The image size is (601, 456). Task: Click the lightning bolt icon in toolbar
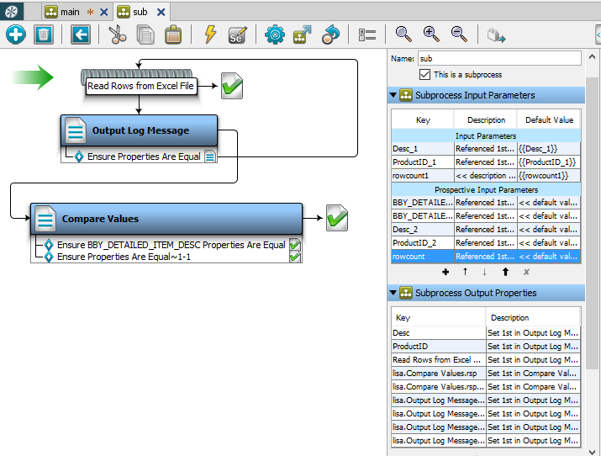[210, 34]
